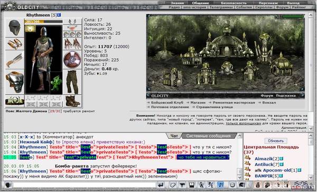The image size is (317, 192).
Task: Click the leather boots slot
Action: [x=72, y=100]
